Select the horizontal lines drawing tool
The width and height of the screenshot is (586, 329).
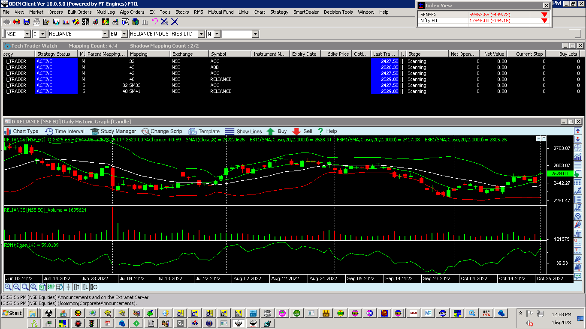[577, 164]
